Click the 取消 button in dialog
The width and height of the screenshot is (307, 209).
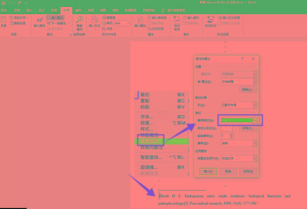tap(228, 171)
